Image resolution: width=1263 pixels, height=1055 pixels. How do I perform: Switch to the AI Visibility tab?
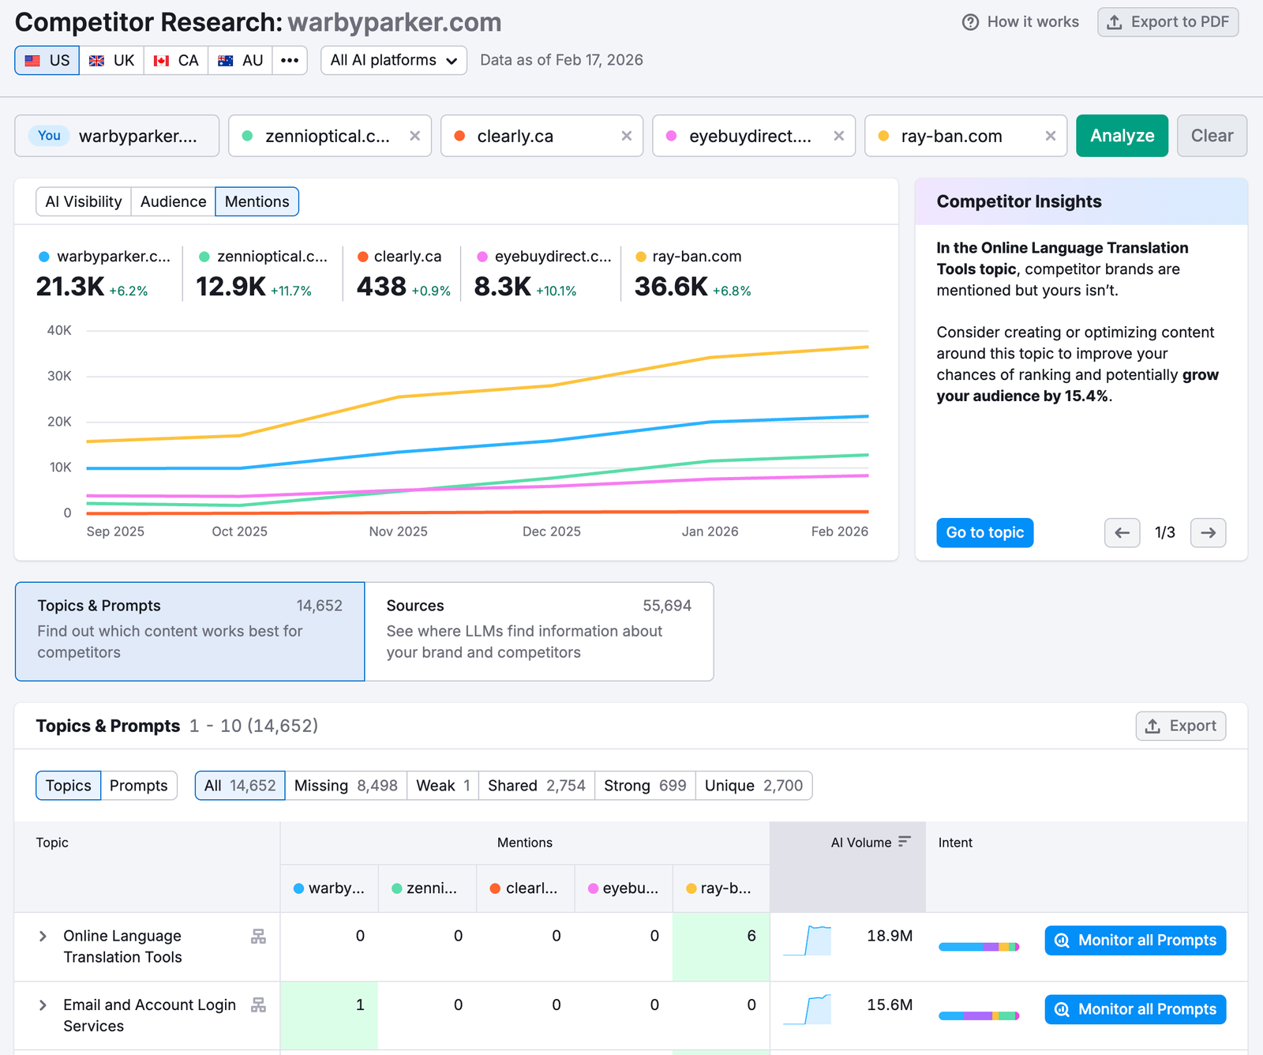click(82, 201)
